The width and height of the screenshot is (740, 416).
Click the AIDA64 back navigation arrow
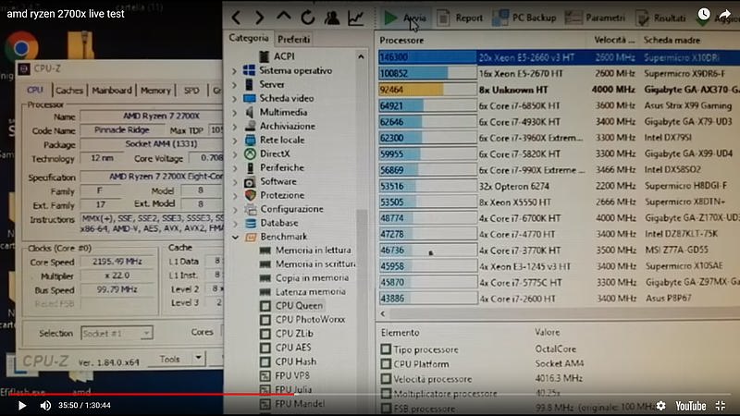click(237, 18)
